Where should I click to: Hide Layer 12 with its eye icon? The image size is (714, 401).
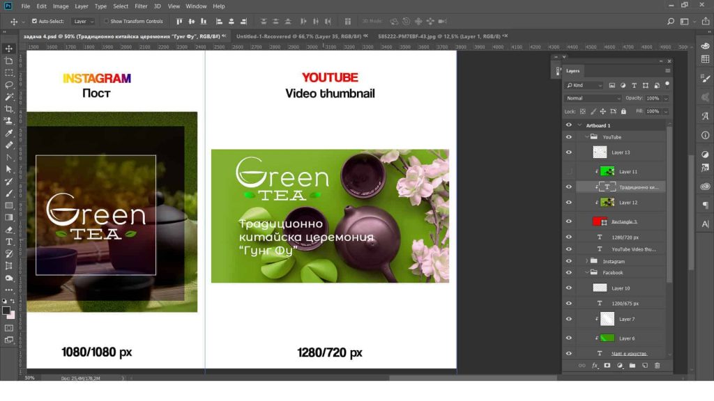[x=569, y=203]
